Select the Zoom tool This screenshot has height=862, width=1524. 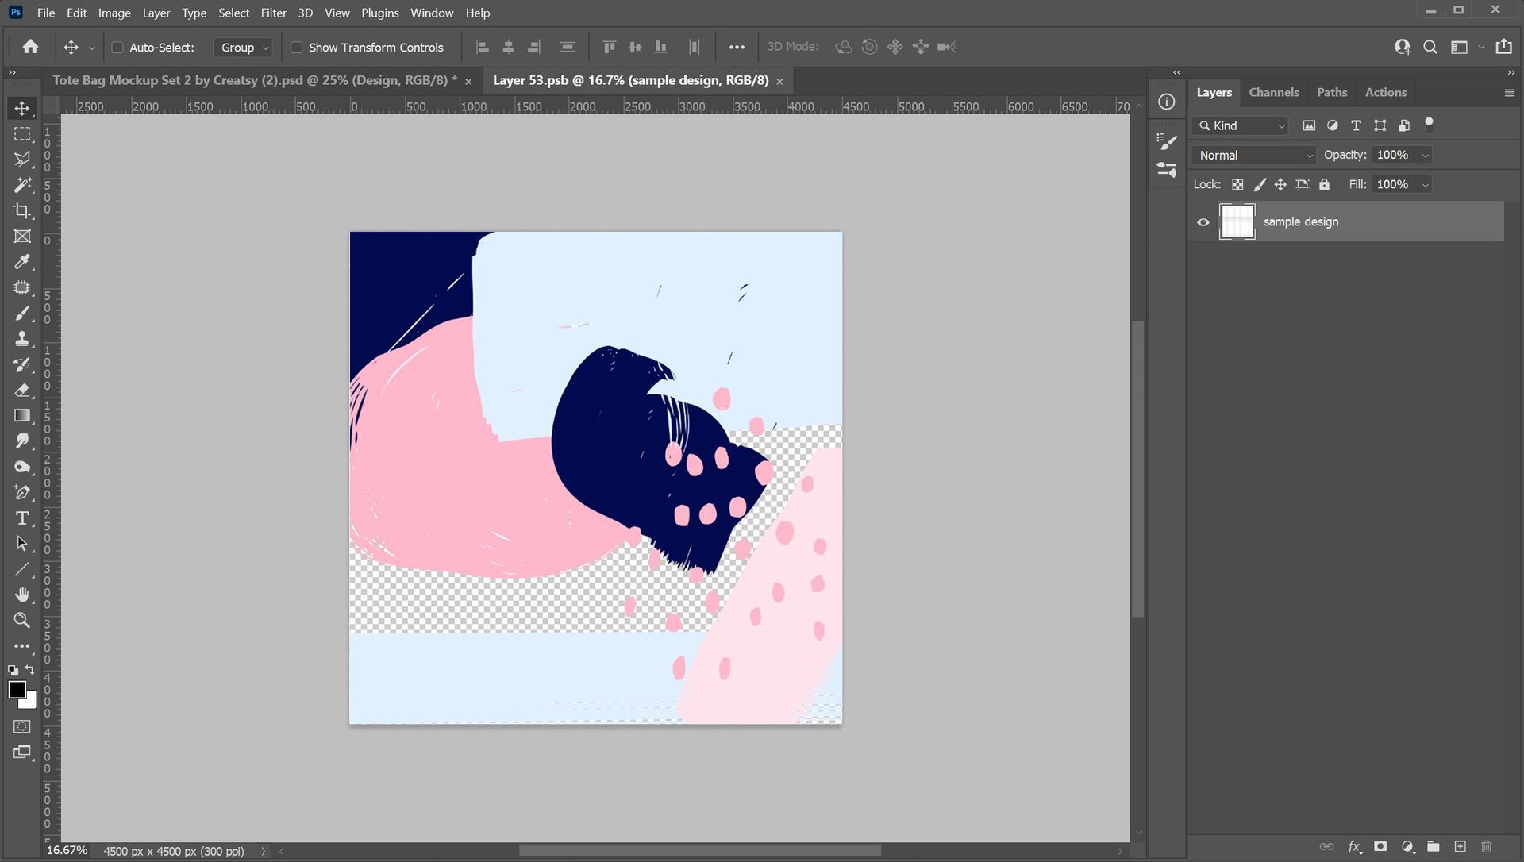(22, 620)
